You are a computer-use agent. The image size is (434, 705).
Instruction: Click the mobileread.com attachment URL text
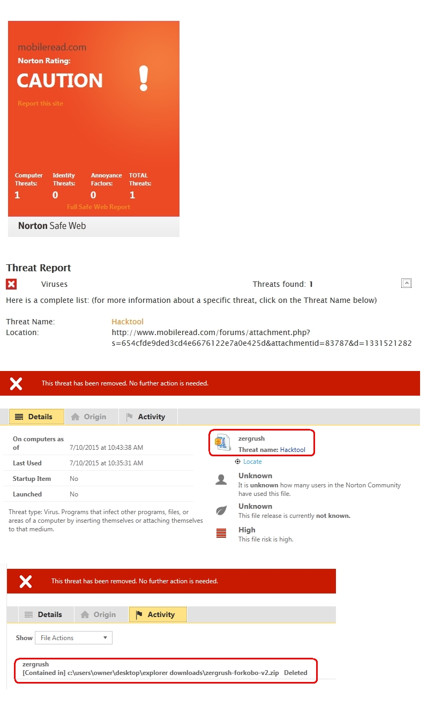pos(261,338)
